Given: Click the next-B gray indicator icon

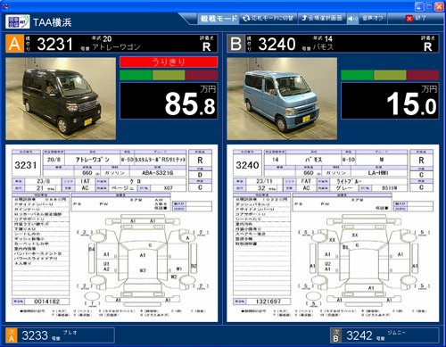Looking at the screenshot, I should 336,335.
